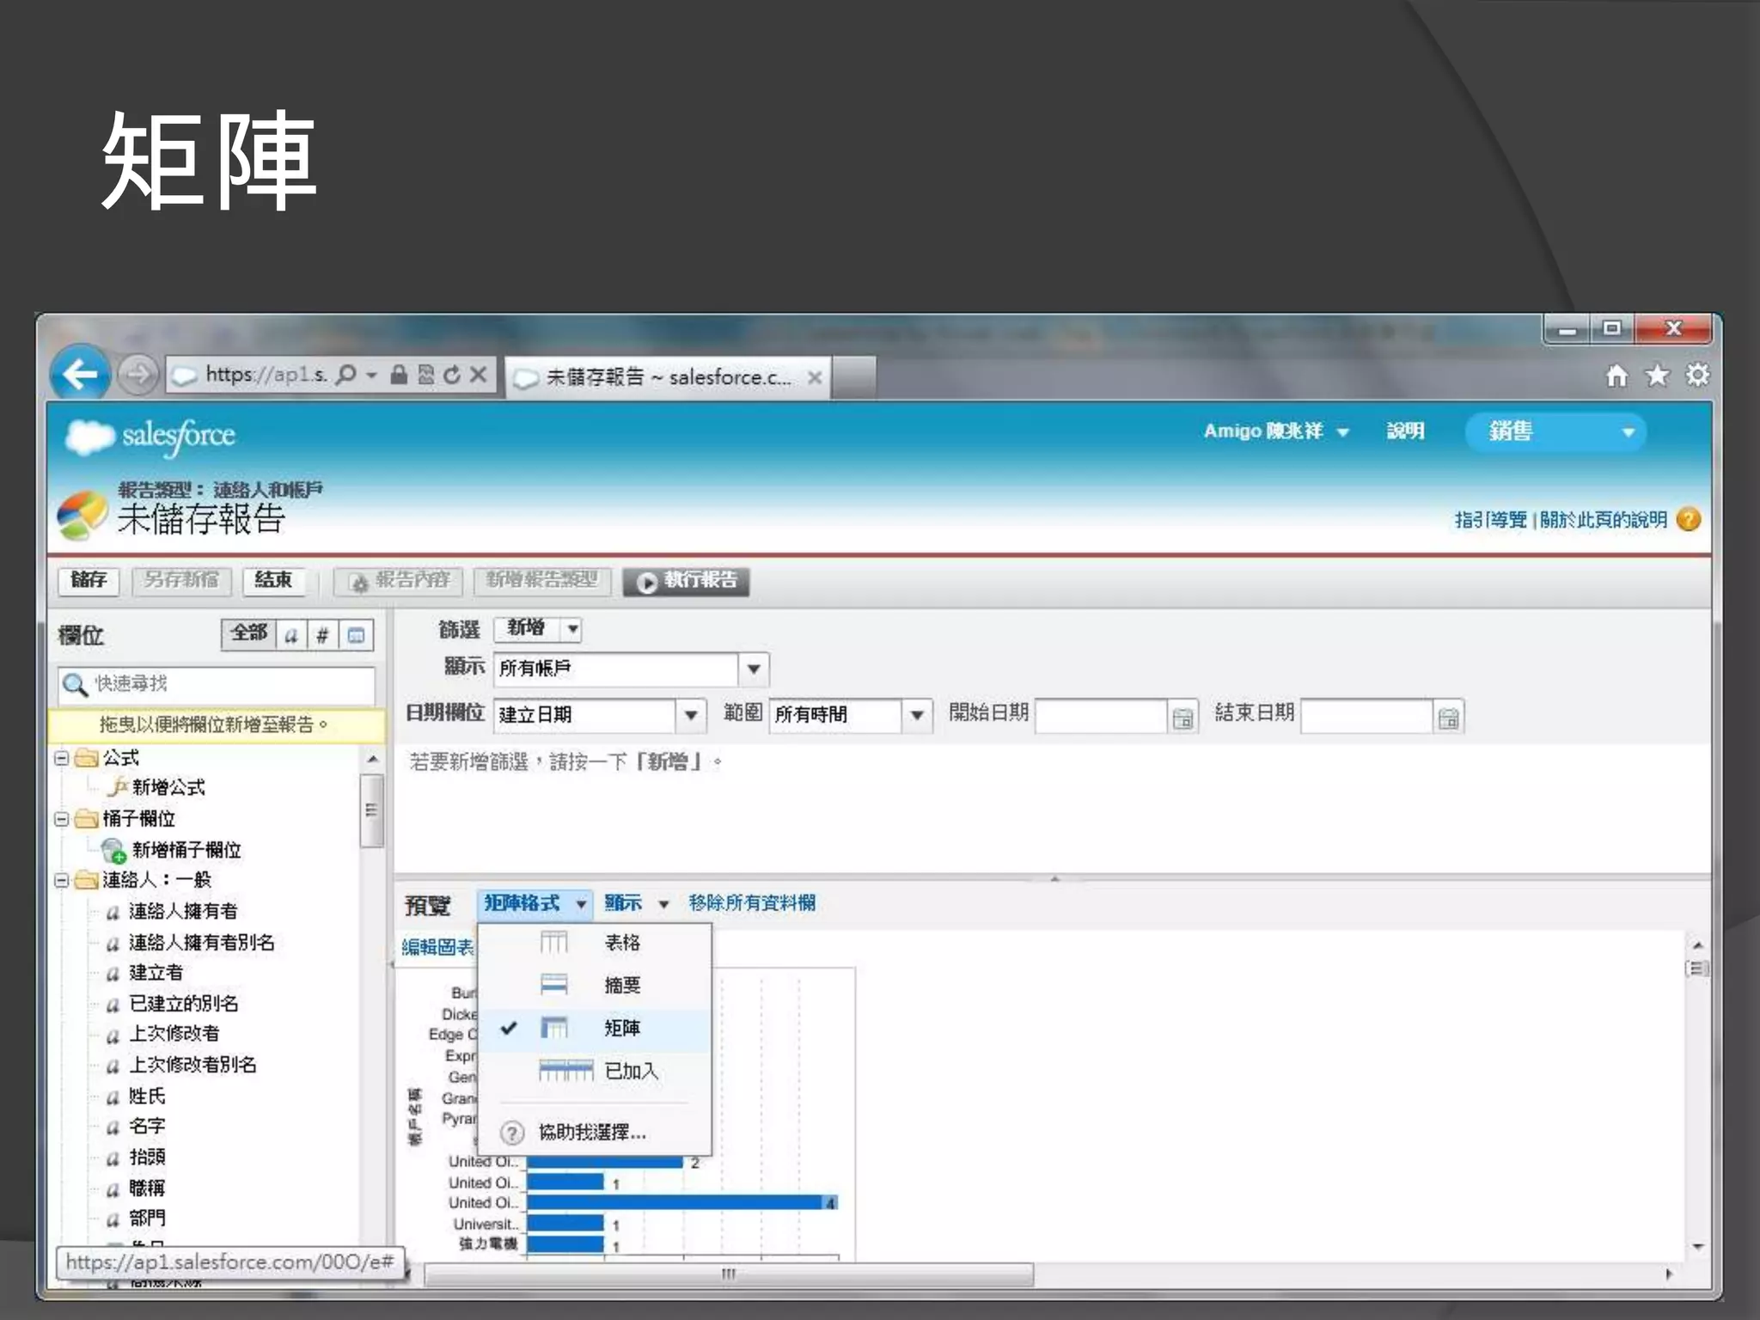1760x1320 pixels.
Task: Open end date calendar picker icon
Action: [x=1449, y=718]
